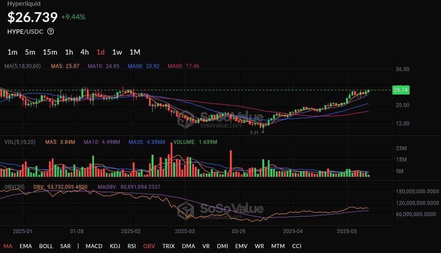441x253 pixels.
Task: Enable the MACD sub-indicator
Action: pos(94,246)
